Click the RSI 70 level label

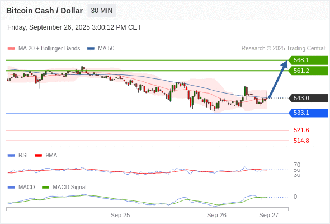coord(297,165)
